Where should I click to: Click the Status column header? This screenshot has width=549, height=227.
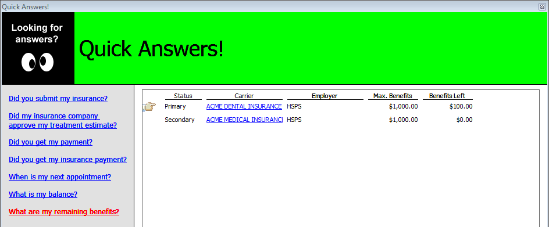pos(183,96)
